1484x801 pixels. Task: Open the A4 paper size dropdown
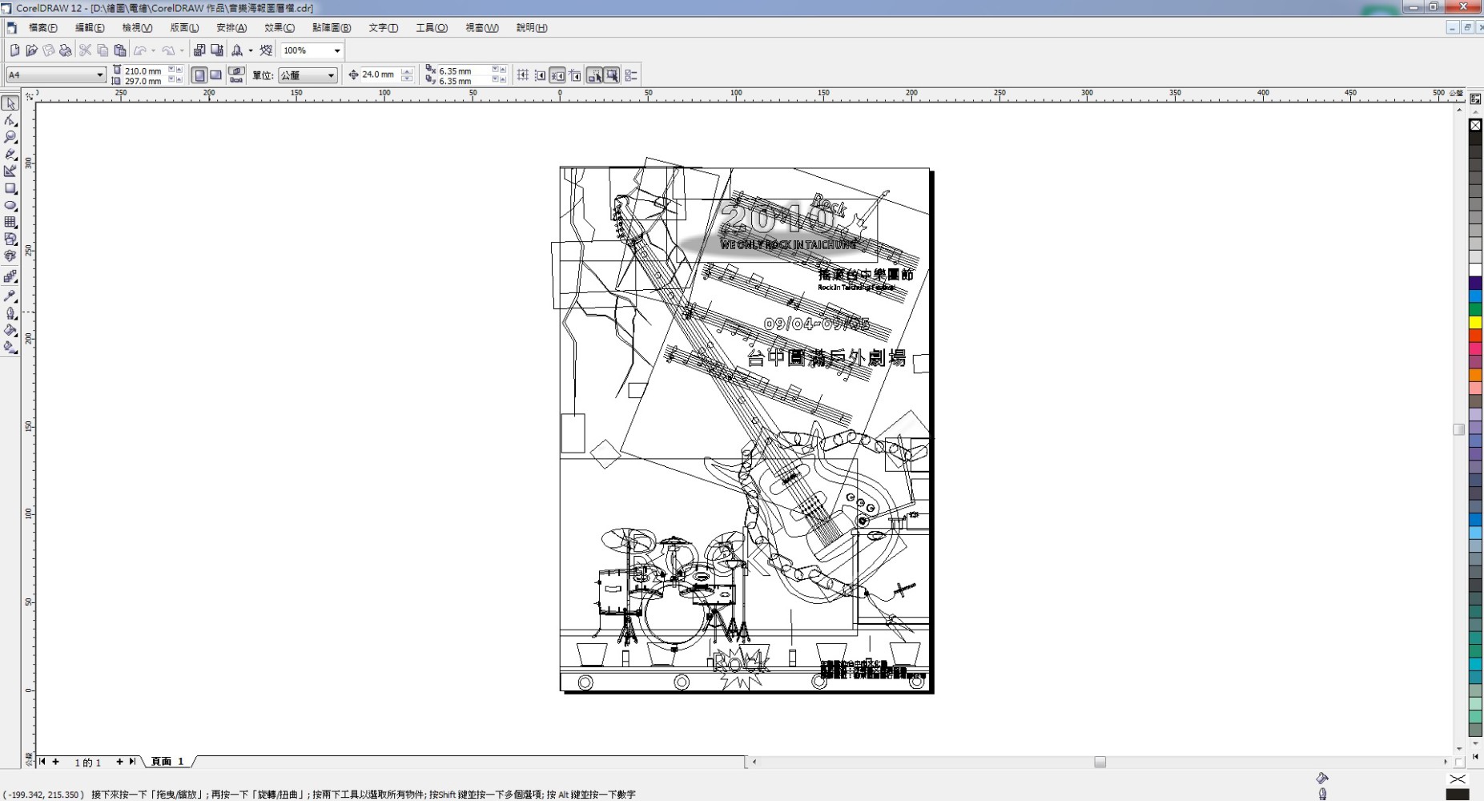100,75
